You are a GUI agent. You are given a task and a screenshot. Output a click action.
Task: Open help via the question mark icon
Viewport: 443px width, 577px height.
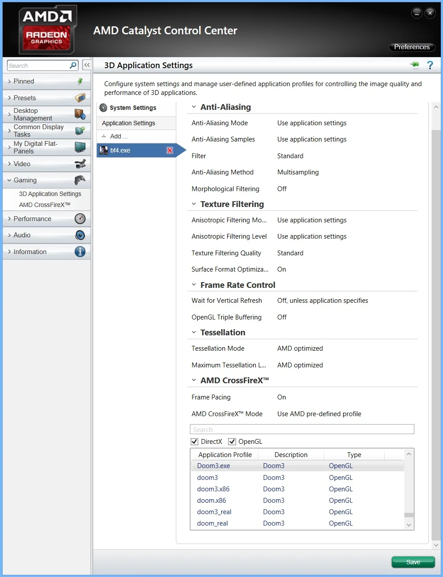pos(430,65)
